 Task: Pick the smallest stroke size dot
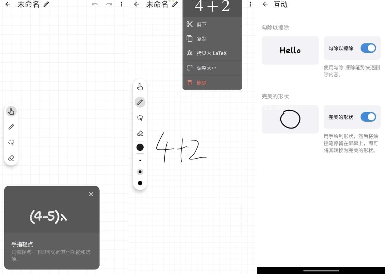pos(140,160)
